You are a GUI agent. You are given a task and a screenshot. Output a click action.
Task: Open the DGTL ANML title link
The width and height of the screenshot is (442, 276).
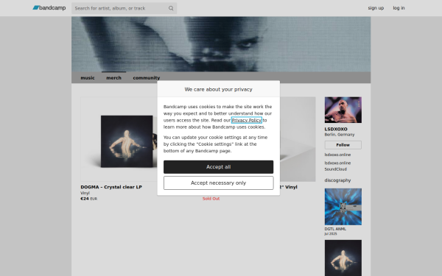[x=335, y=229]
